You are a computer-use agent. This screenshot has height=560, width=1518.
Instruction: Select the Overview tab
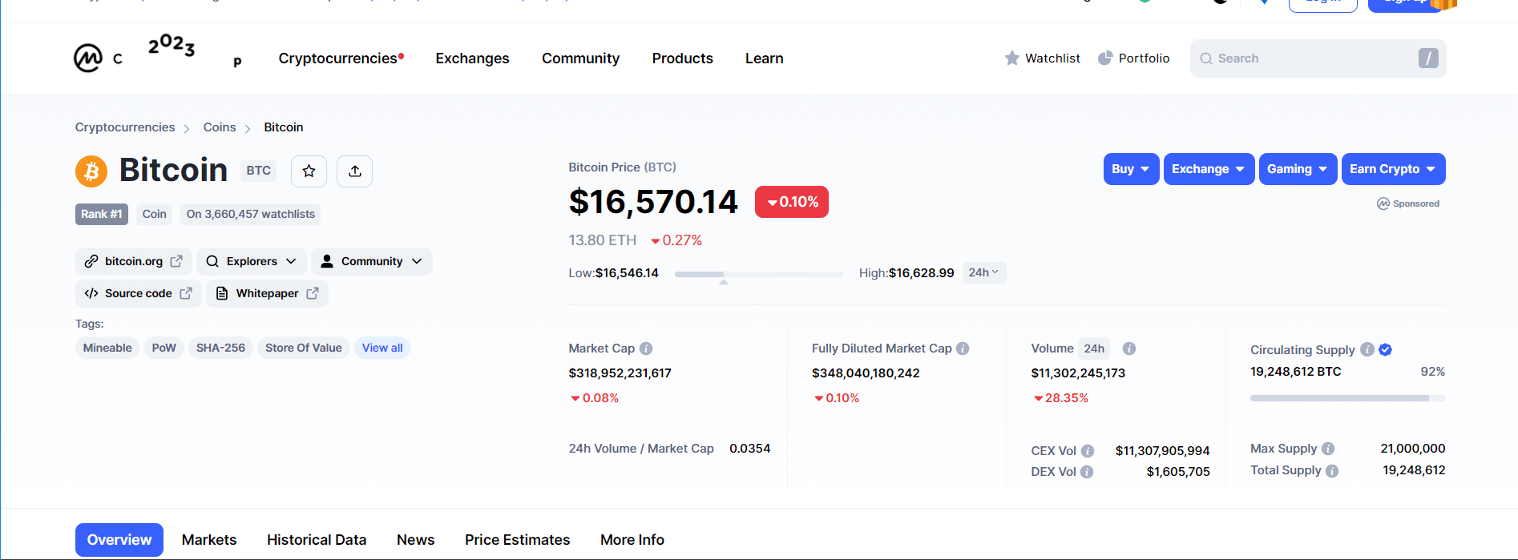pyautogui.click(x=119, y=540)
